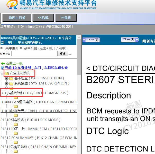155x154 pixels.
Task: Click the folder icon above U1010控制单元
Action: coord(16,107)
